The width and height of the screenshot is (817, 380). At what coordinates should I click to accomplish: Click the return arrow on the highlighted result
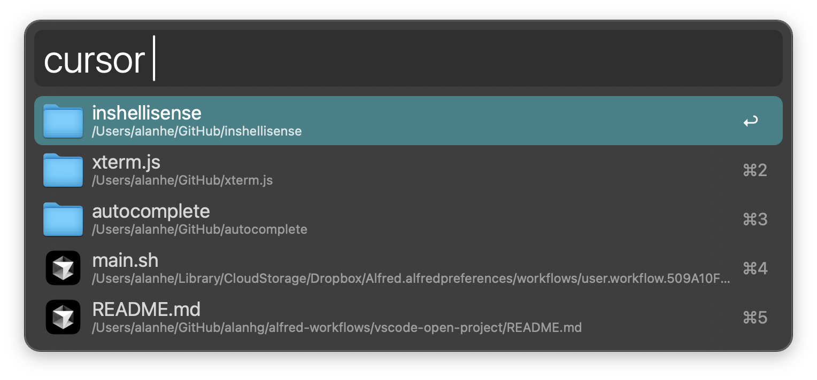click(751, 121)
